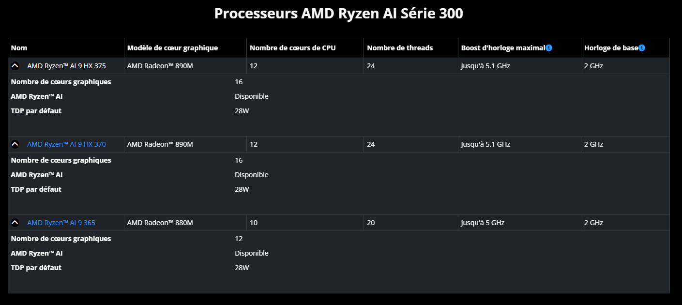Select the AMD Radeon 880M cell

click(185, 223)
